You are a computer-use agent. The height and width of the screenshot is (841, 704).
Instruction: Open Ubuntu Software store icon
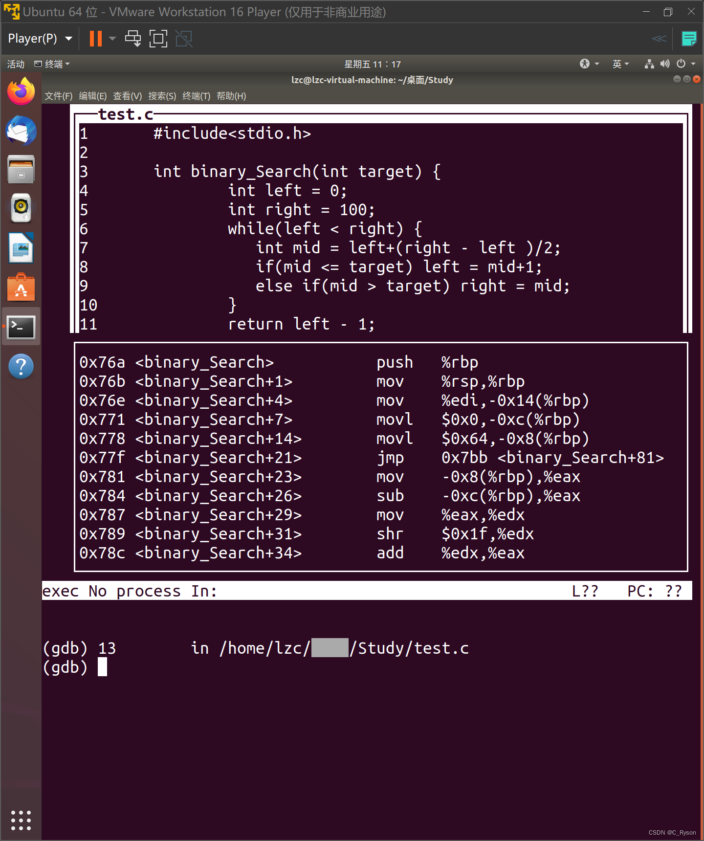pyautogui.click(x=21, y=288)
